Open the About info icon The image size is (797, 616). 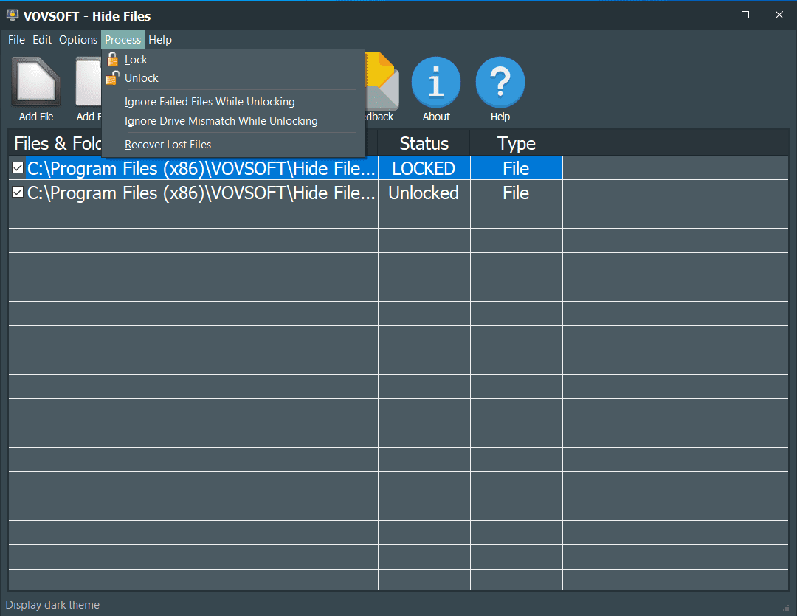[435, 82]
